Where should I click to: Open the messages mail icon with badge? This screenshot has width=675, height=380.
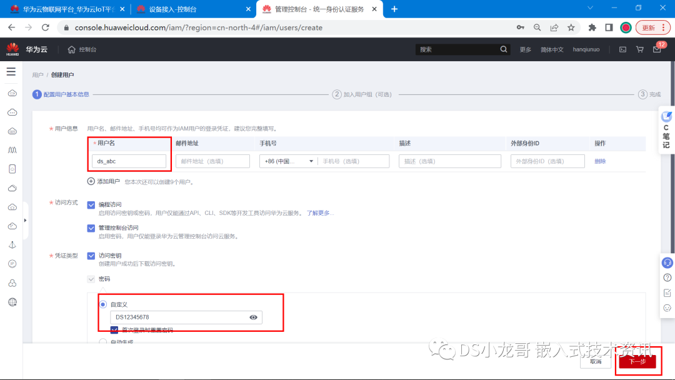657,49
